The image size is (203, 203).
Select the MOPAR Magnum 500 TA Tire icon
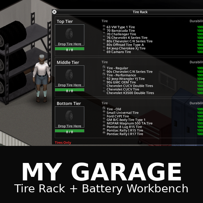pyautogui.click(x=104, y=123)
